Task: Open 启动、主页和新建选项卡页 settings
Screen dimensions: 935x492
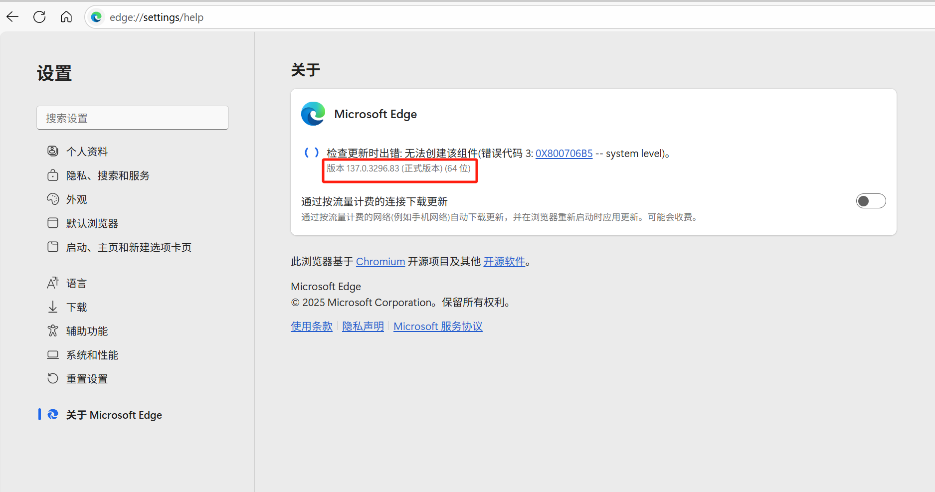Action: [x=129, y=247]
